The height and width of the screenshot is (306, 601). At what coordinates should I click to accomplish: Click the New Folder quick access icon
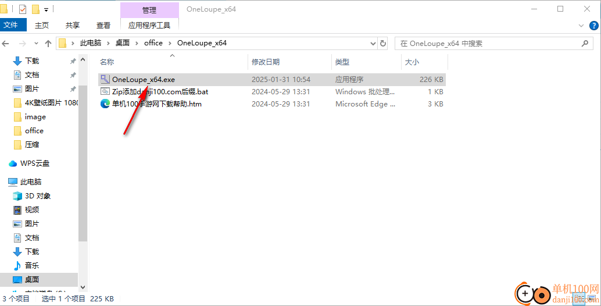[35, 9]
